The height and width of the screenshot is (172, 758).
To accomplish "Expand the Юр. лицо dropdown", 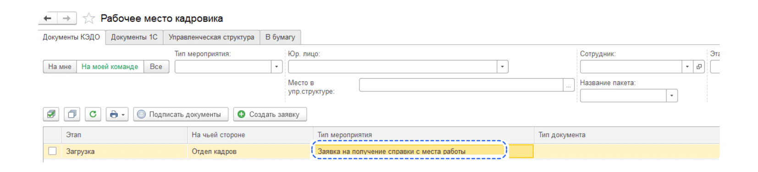I will (503, 67).
